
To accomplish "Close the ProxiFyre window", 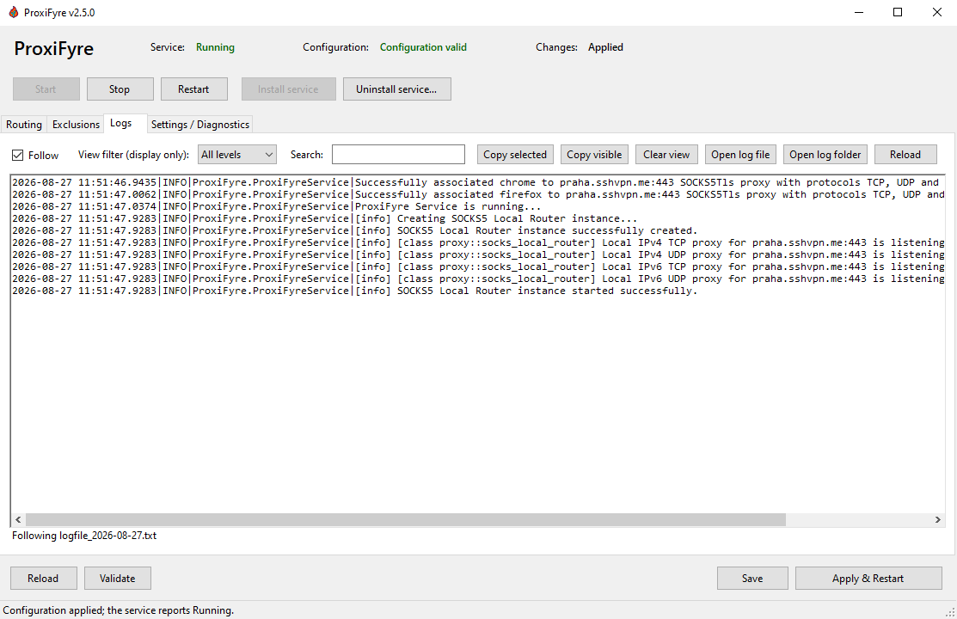I will click(x=937, y=12).
